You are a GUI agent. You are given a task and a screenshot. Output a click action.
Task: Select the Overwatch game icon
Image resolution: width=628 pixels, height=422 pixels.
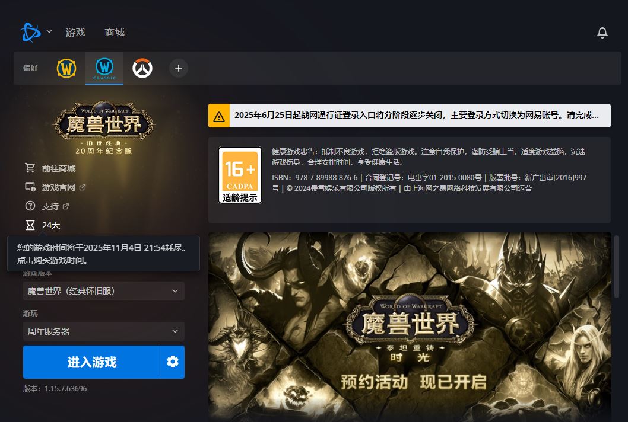coord(142,68)
